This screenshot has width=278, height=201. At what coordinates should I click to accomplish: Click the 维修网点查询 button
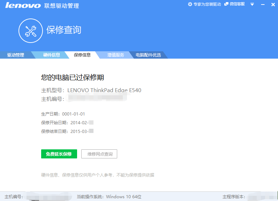tap(99, 154)
